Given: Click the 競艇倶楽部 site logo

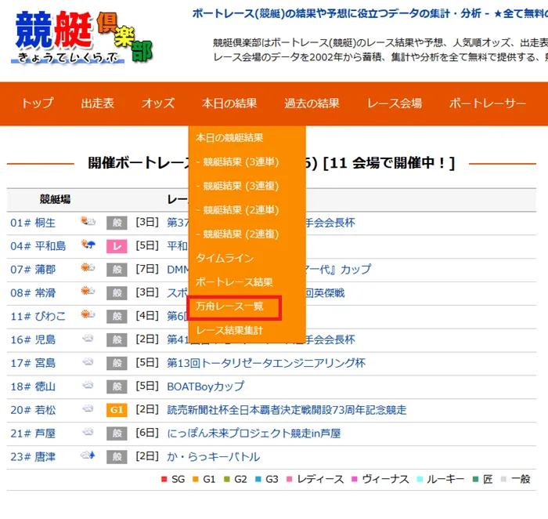Looking at the screenshot, I should pos(82,37).
